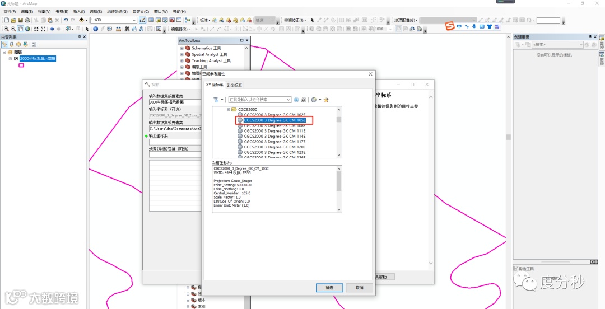Image resolution: width=605 pixels, height=309 pixels.
Task: Collapse the 2000坐标系演示数据 layer node
Action: click(x=11, y=59)
